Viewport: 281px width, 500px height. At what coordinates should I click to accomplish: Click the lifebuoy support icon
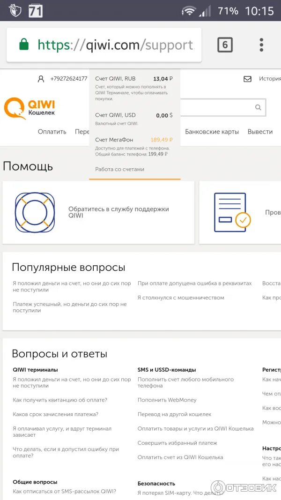tap(35, 212)
